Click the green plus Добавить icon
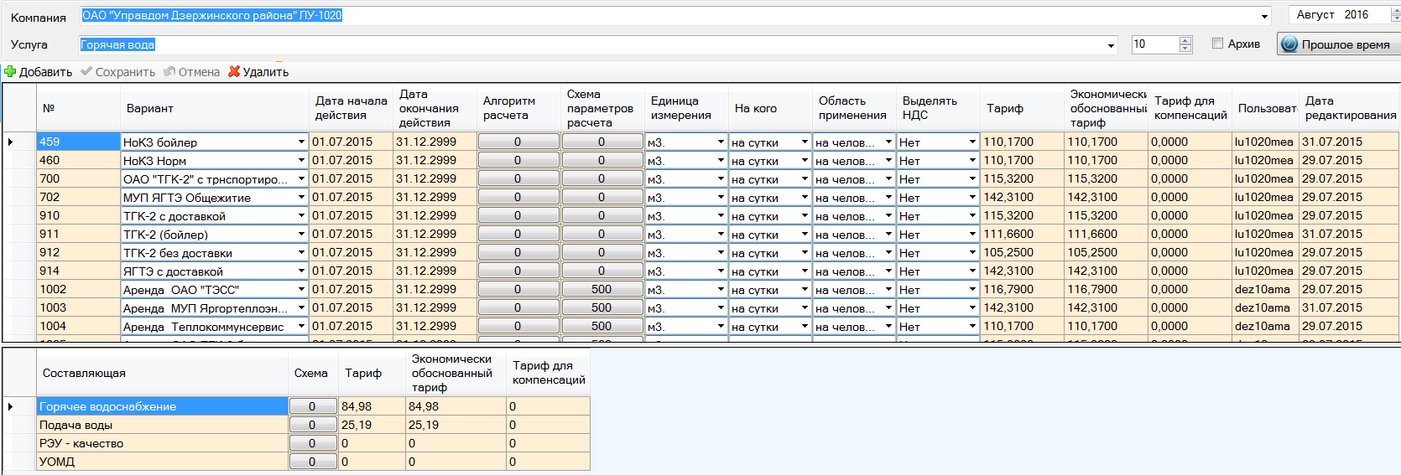Viewport: 1401px width, 475px height. (10, 72)
